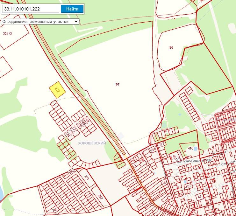This screenshot has height=216, width=236.
Task: Pick parcel labeled 186
Action: (x=87, y=120)
